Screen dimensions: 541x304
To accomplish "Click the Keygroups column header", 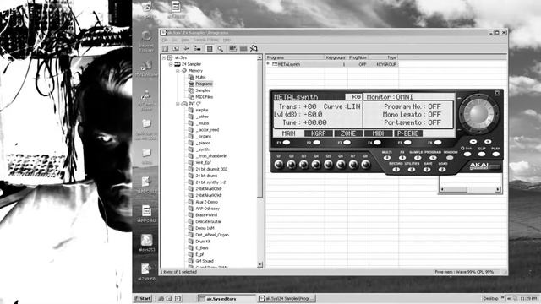I will (336, 57).
